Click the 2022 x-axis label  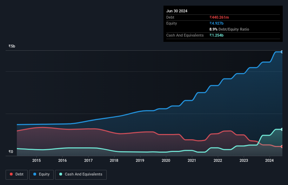pyautogui.click(x=218, y=160)
